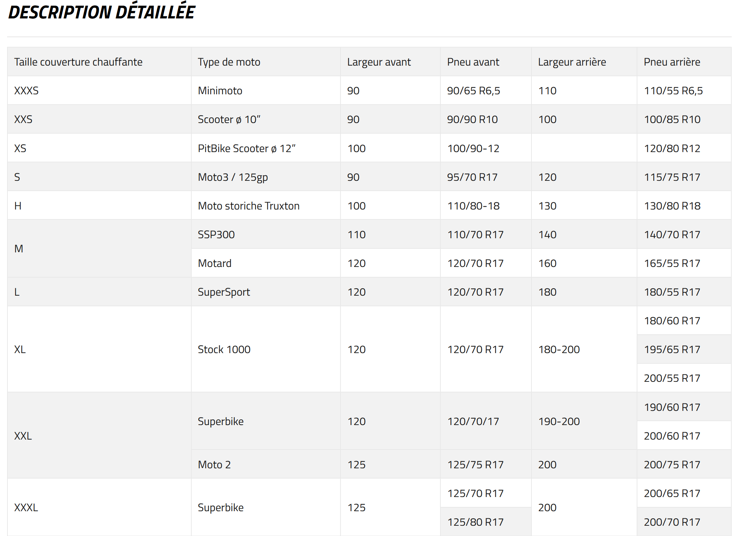Image resolution: width=732 pixels, height=536 pixels.
Task: Select the 'Motard' cell
Action: coord(215,263)
